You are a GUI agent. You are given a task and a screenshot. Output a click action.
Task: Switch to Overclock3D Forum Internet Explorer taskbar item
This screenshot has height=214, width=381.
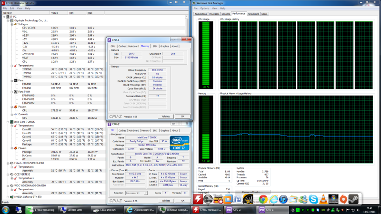click(140, 210)
